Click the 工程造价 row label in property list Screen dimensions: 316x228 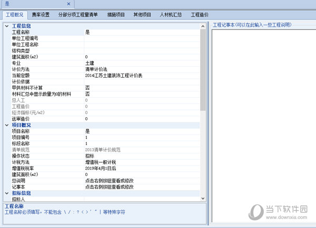[x=21, y=107]
